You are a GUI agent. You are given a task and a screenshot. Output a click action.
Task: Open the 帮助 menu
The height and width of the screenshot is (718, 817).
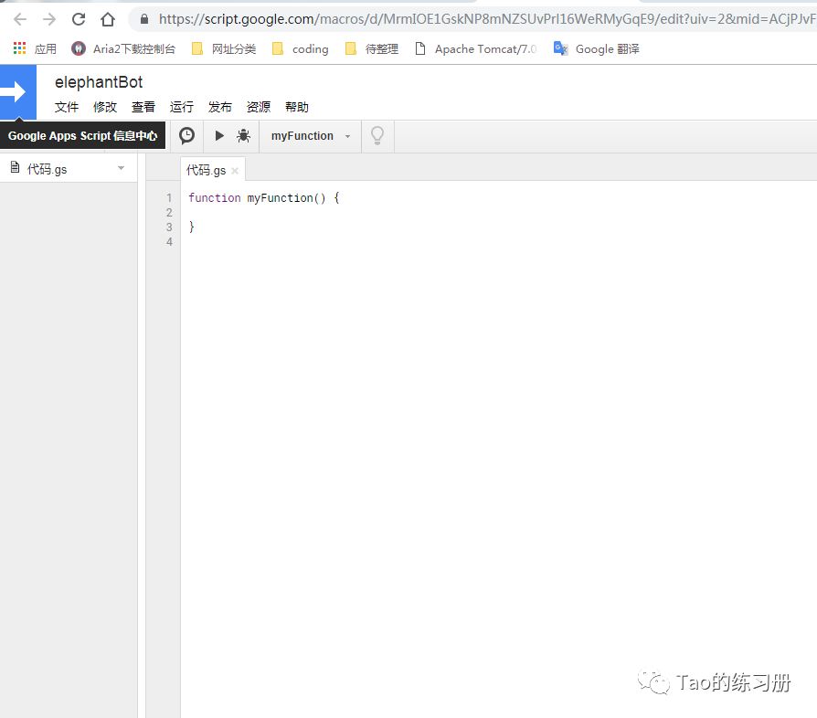tap(297, 107)
